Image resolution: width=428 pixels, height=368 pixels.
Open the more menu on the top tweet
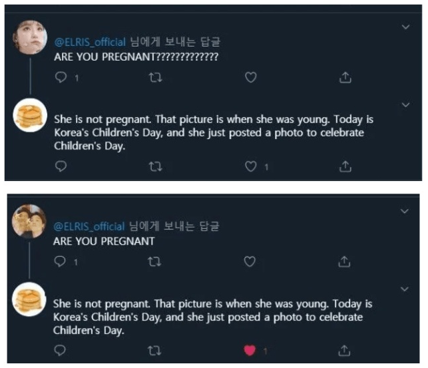(x=406, y=27)
